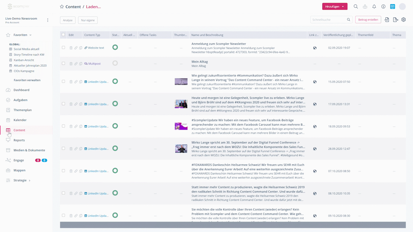The image size is (413, 232).
Task: Delete the Website text entry via its trash icon
Action: coord(71,47)
